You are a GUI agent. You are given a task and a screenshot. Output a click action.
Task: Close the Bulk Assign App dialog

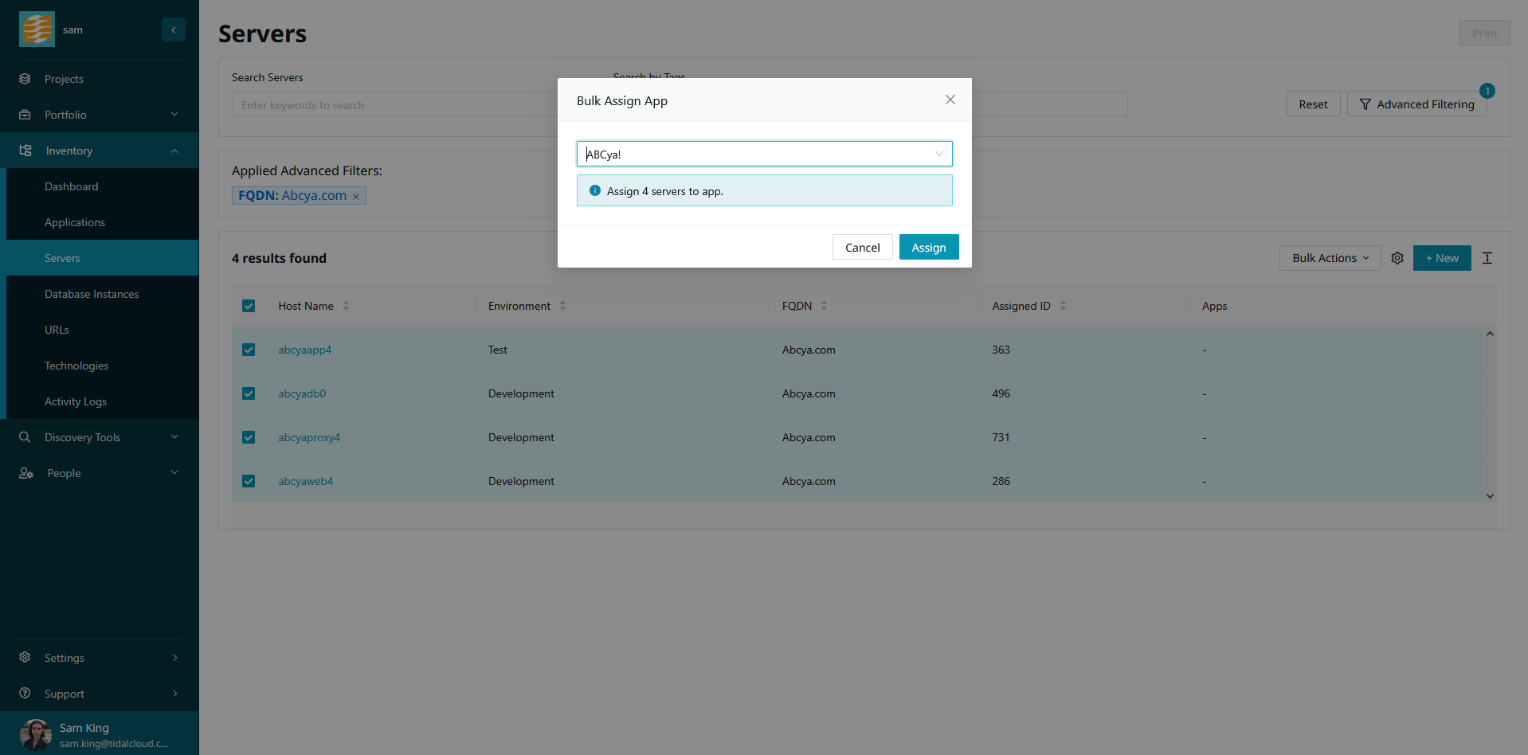point(950,100)
